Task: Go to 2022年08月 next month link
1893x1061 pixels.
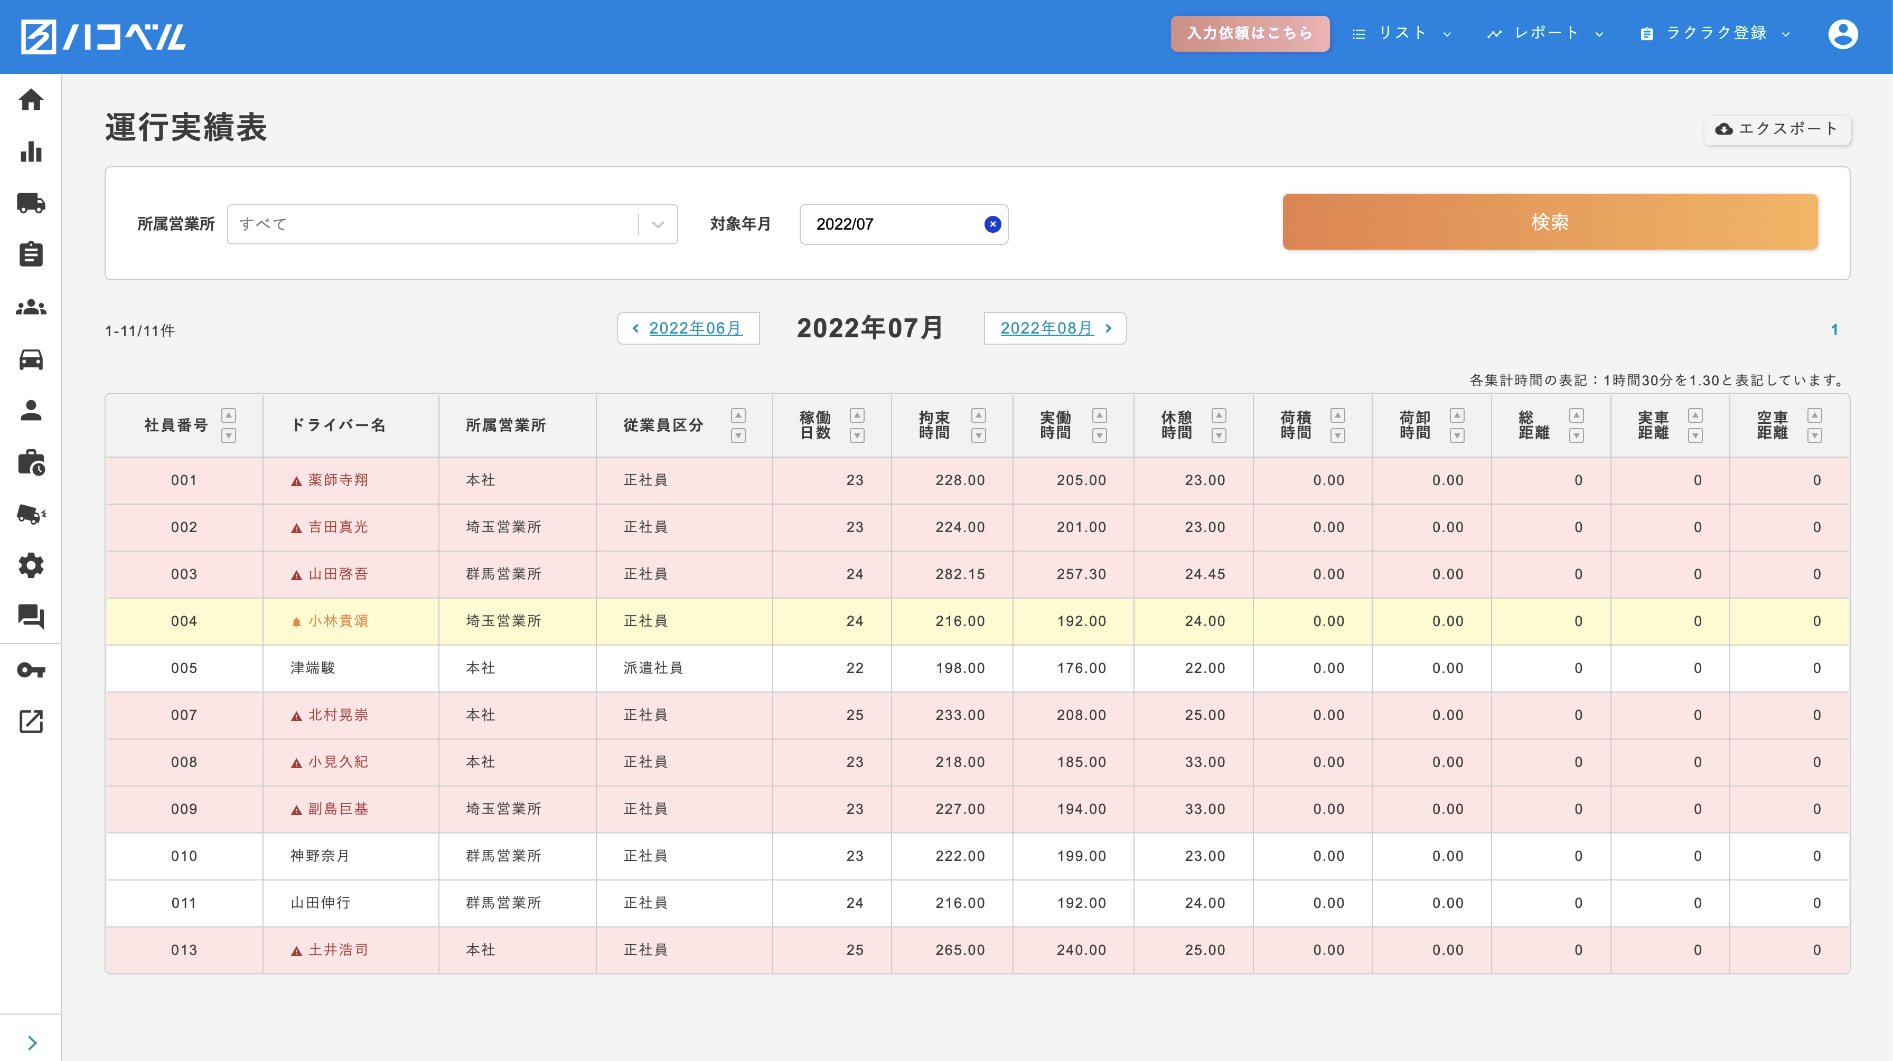Action: (x=1055, y=328)
